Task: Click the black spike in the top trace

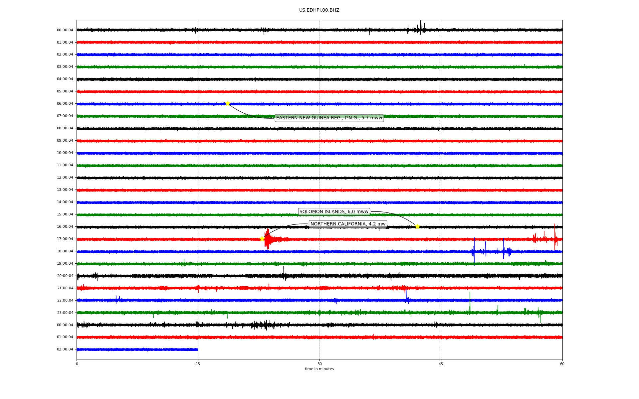Action: (421, 30)
